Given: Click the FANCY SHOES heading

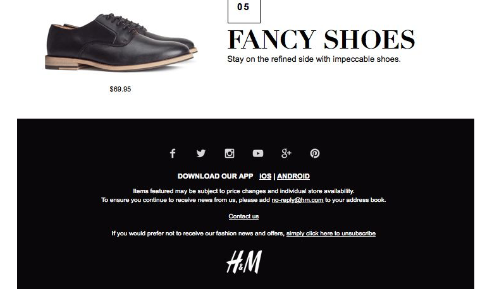Looking at the screenshot, I should [321, 40].
